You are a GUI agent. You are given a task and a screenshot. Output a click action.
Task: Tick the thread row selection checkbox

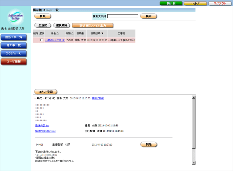[x=42, y=40]
